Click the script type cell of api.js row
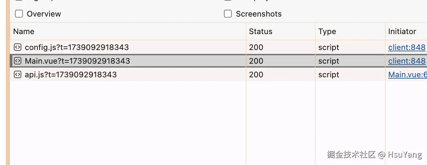This screenshot has height=165, width=427. click(329, 75)
